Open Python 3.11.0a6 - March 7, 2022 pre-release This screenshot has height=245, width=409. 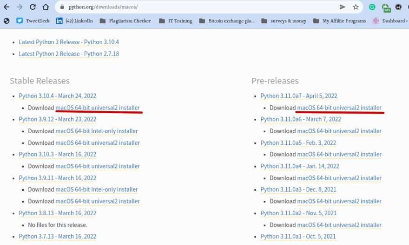click(301, 119)
